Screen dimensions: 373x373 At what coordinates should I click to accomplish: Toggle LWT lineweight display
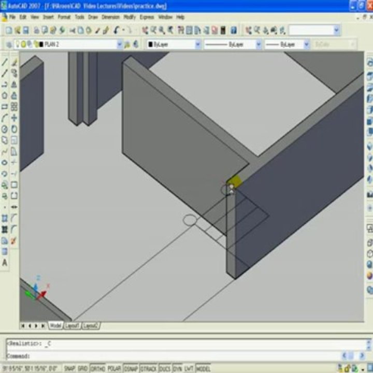(x=189, y=369)
